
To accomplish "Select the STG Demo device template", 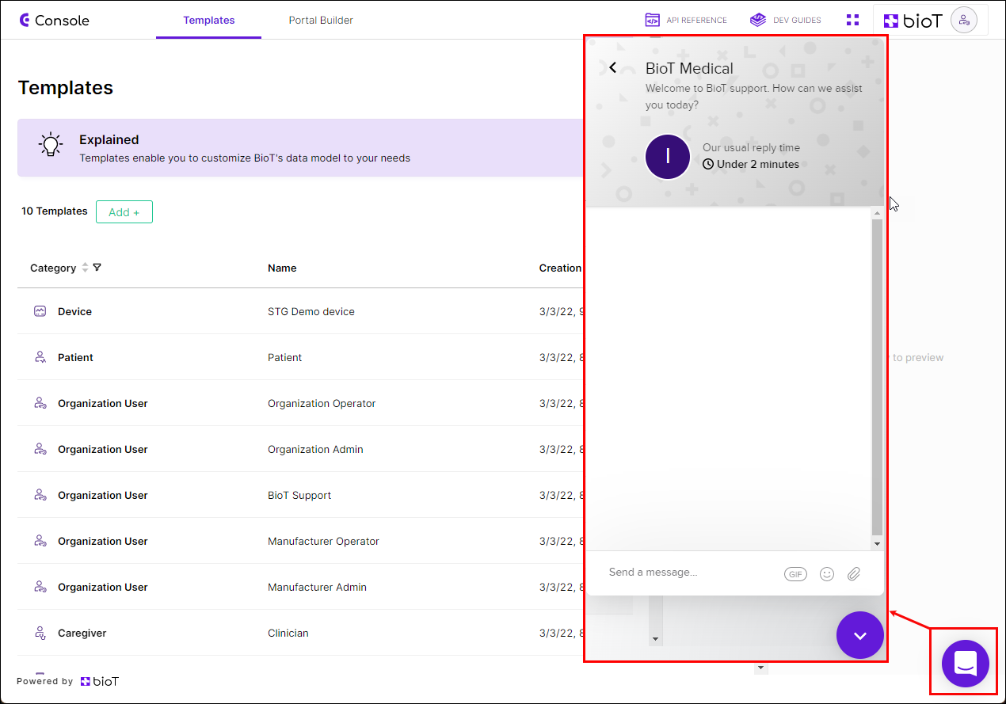I will [x=311, y=311].
